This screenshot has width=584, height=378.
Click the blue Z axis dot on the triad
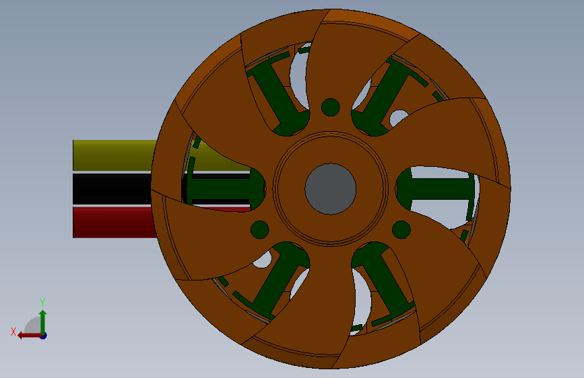[x=44, y=336]
